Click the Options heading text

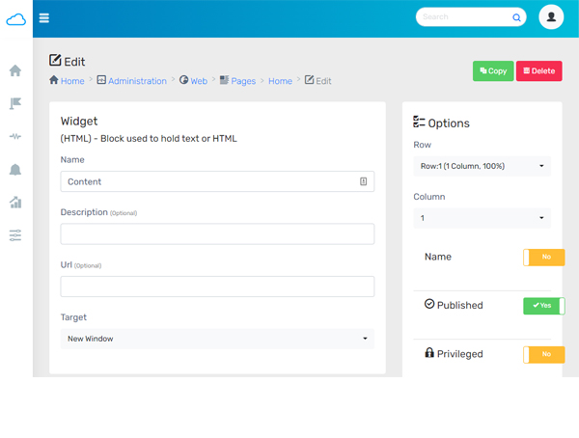click(x=449, y=123)
